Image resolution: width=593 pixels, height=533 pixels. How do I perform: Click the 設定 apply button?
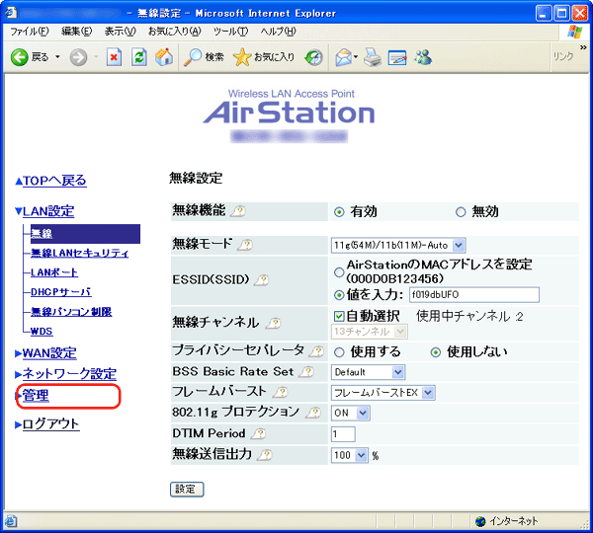(187, 490)
